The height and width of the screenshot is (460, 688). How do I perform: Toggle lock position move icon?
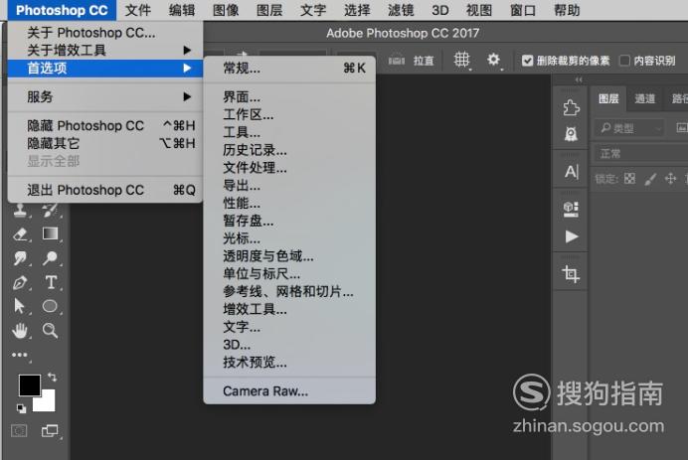tap(670, 179)
